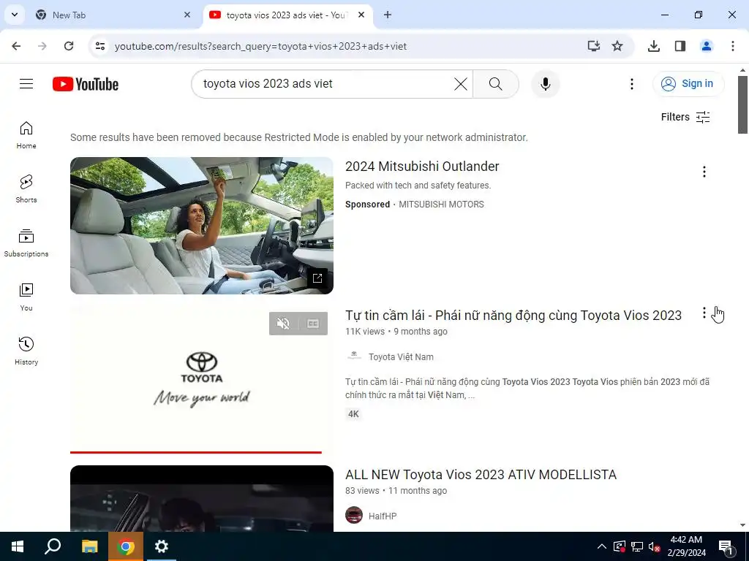Screen dimensions: 749x561
Task: Open Chrome's three-dot menu
Action: 733,46
